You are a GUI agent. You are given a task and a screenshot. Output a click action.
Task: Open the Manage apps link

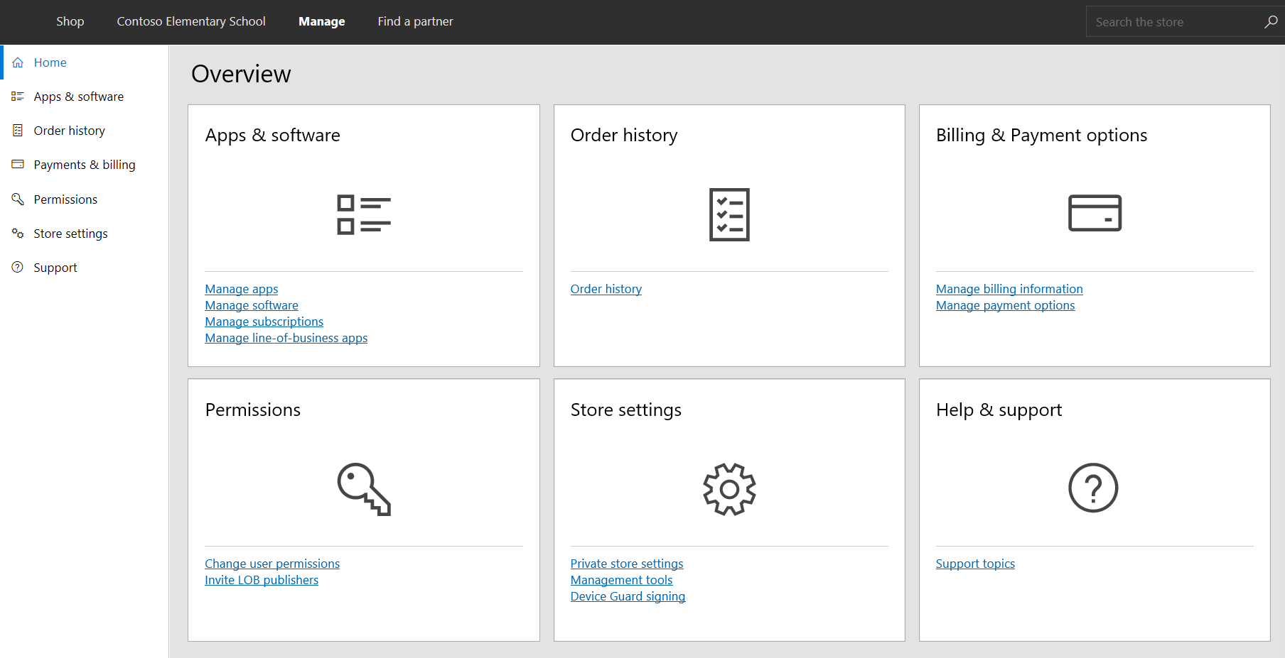(x=242, y=289)
